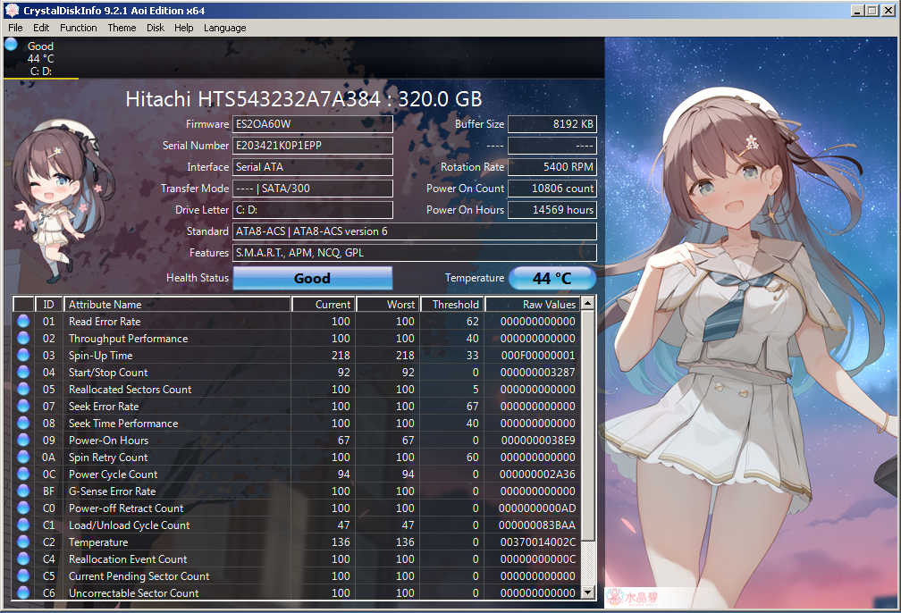Screen dimensions: 901x613
Task: Click the Drive Letter field
Action: coord(313,210)
